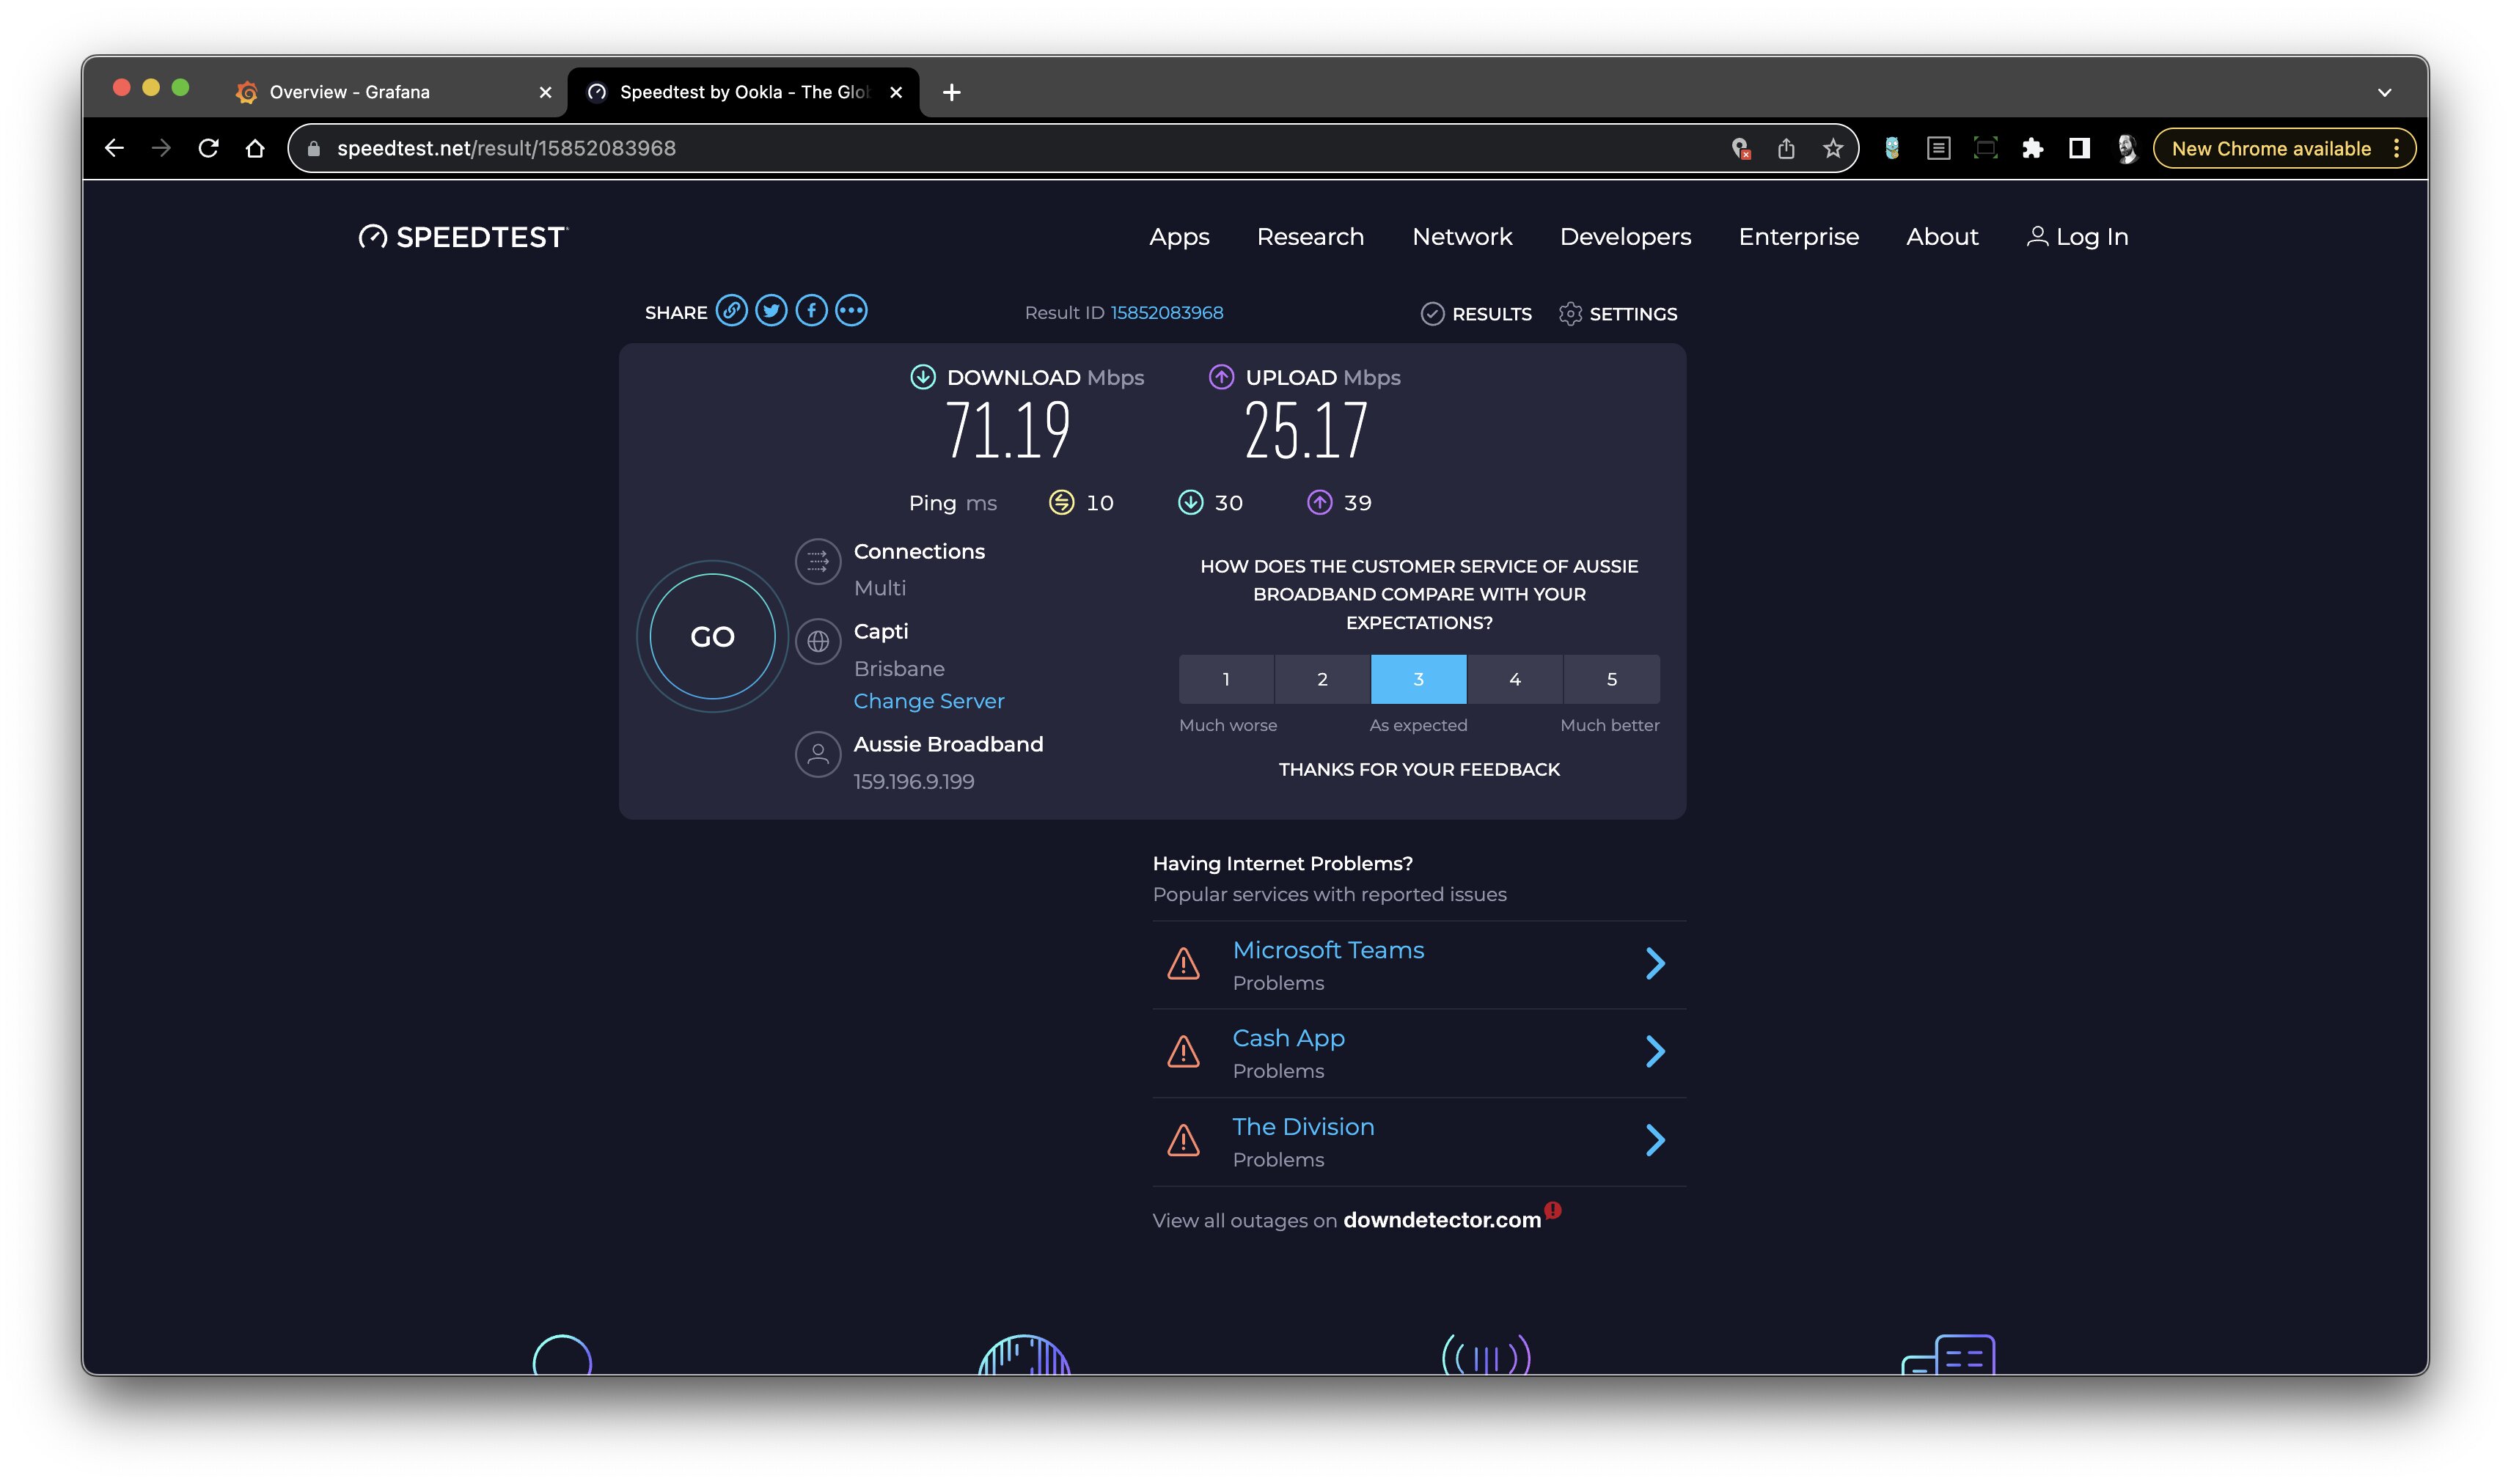Open the Network menu item
The width and height of the screenshot is (2511, 1484).
click(1462, 236)
